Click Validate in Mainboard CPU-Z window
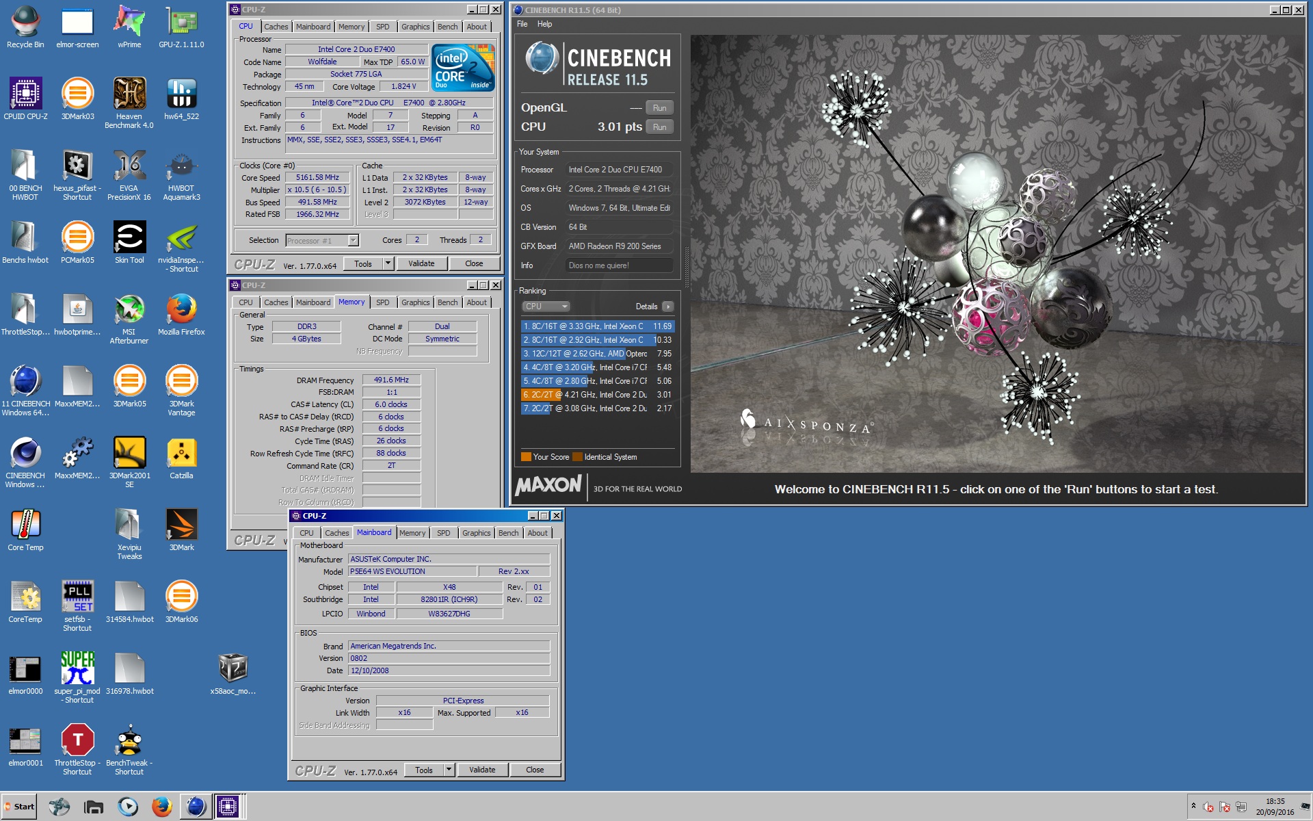This screenshot has height=821, width=1313. point(482,770)
